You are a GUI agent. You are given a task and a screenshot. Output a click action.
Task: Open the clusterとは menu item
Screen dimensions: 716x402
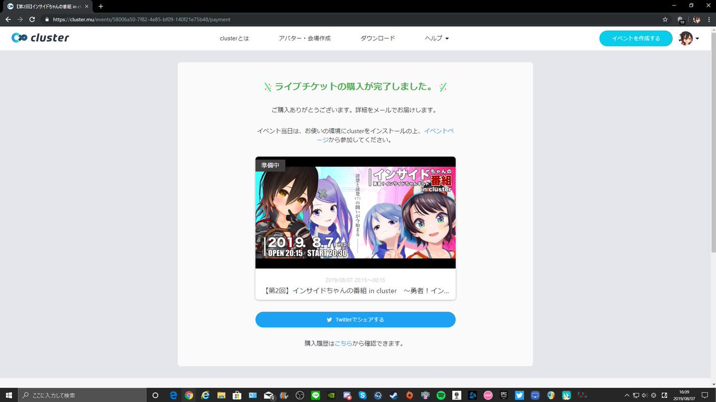234,38
